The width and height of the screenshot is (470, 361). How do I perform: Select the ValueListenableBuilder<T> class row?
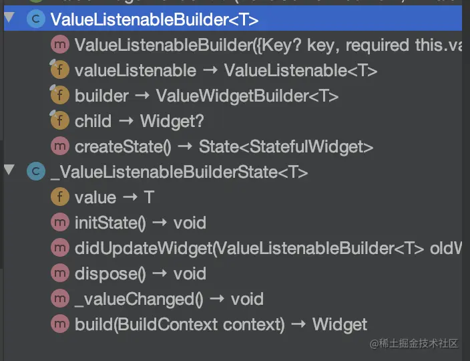[154, 19]
